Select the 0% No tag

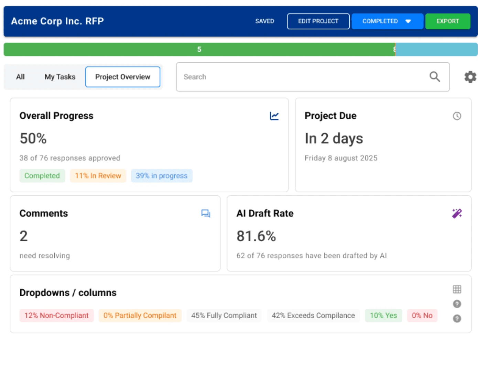(x=422, y=316)
